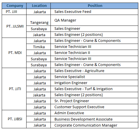Select the PT. JJTI company cell
This screenshot has height=130, width=140.
pyautogui.click(x=14, y=89)
